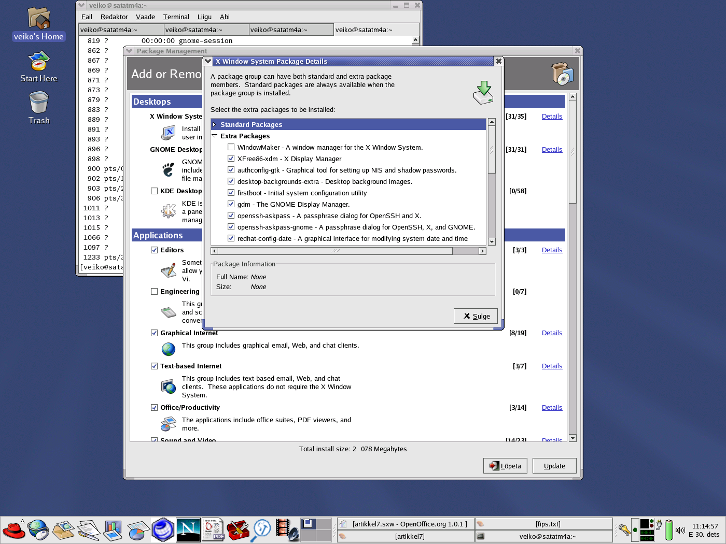This screenshot has width=726, height=544.
Task: Enable the WindowMaker package checkbox
Action: click(231, 147)
